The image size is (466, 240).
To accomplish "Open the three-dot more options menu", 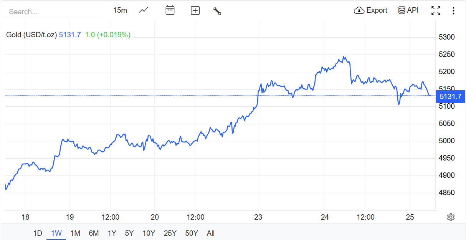I will tap(453, 10).
